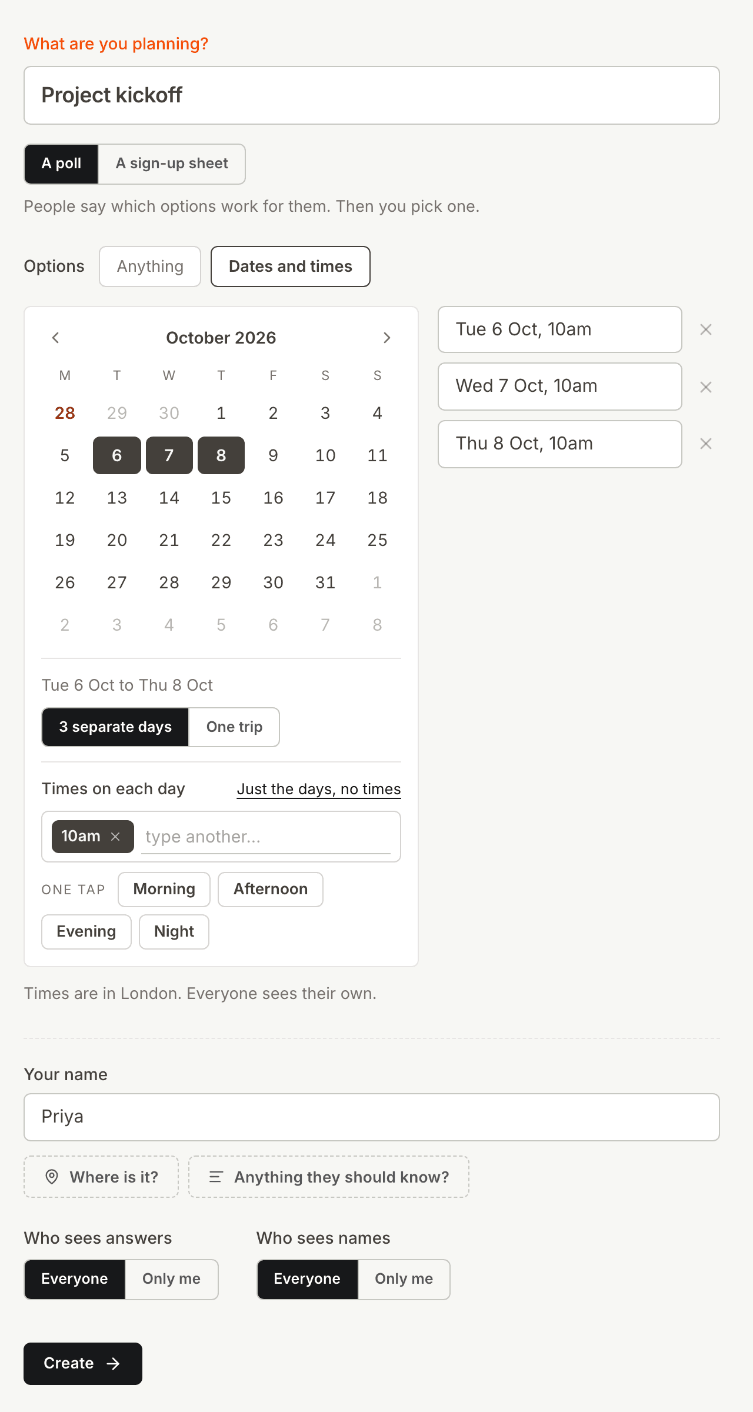Go to previous month in calendar
Screen dimensions: 753x1412
tap(56, 338)
